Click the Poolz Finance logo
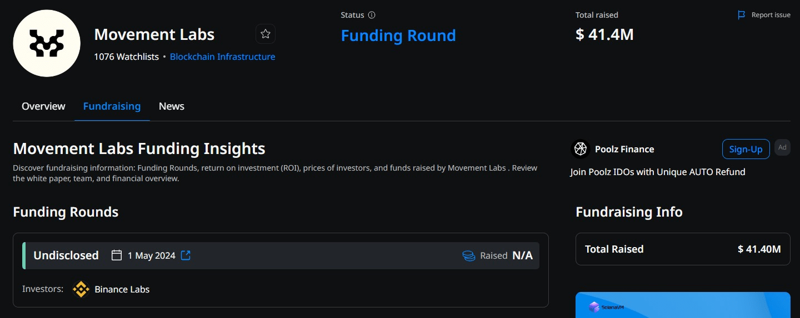Image resolution: width=800 pixels, height=318 pixels. (x=581, y=149)
